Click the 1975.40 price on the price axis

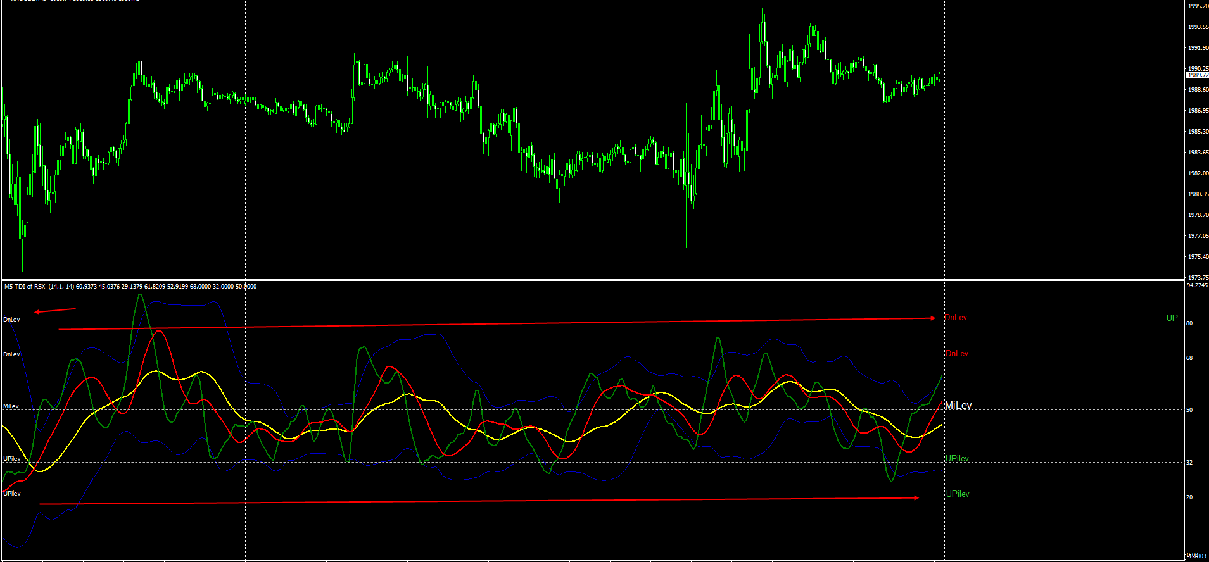(x=1198, y=257)
